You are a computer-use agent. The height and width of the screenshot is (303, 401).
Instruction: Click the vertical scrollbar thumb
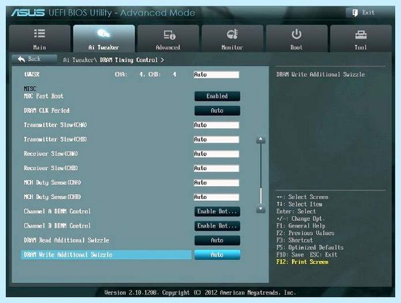coord(261,196)
